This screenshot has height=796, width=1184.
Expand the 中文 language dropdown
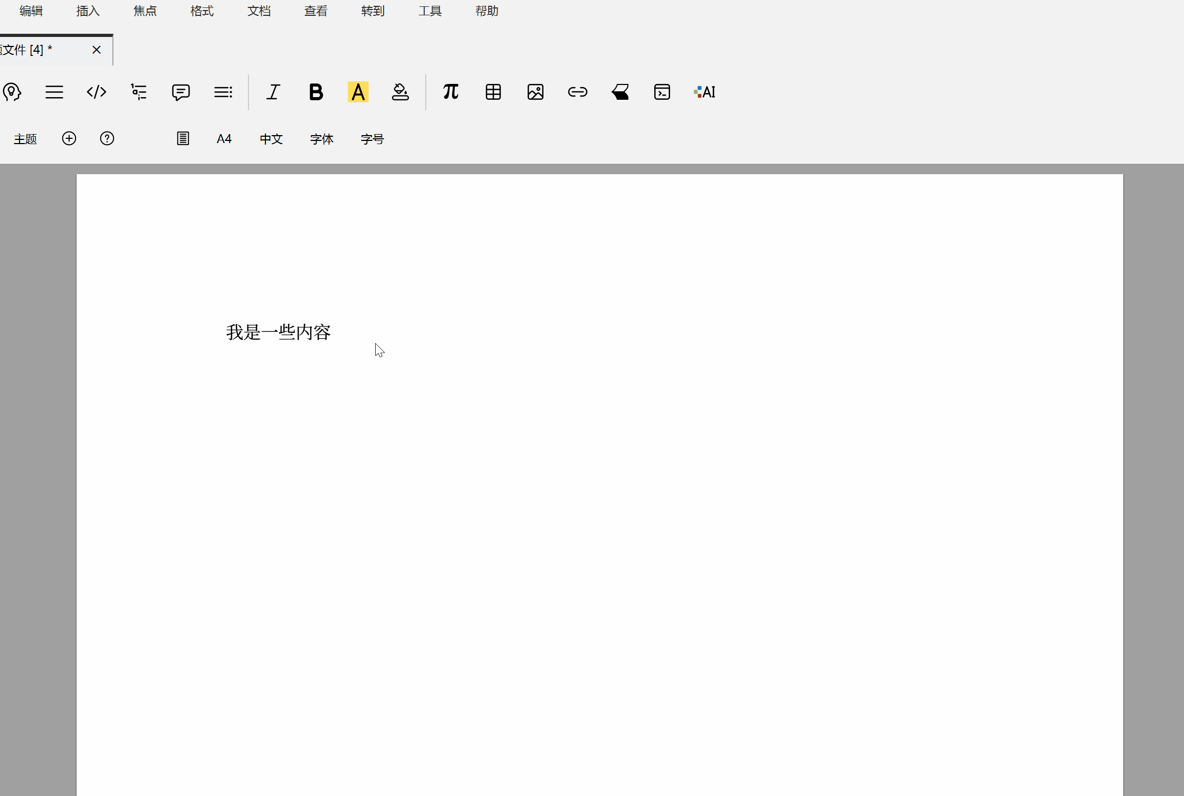[x=271, y=139]
